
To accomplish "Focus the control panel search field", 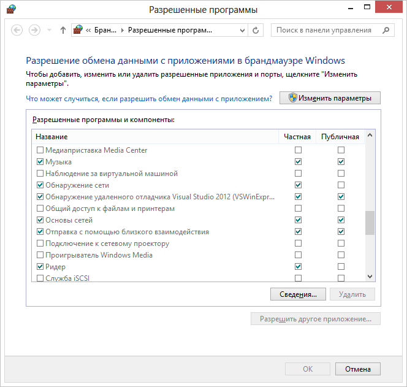I will (x=333, y=30).
